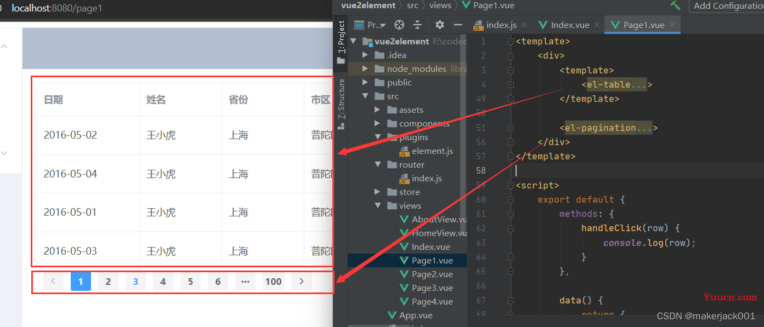Click the previous page arrow in pagination

(x=53, y=282)
